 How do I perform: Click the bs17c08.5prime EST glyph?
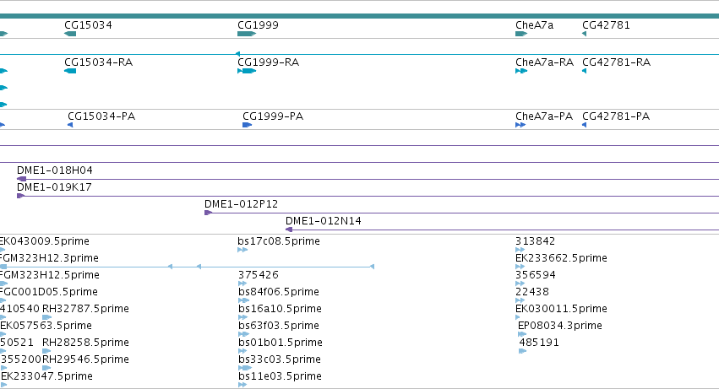click(x=242, y=250)
